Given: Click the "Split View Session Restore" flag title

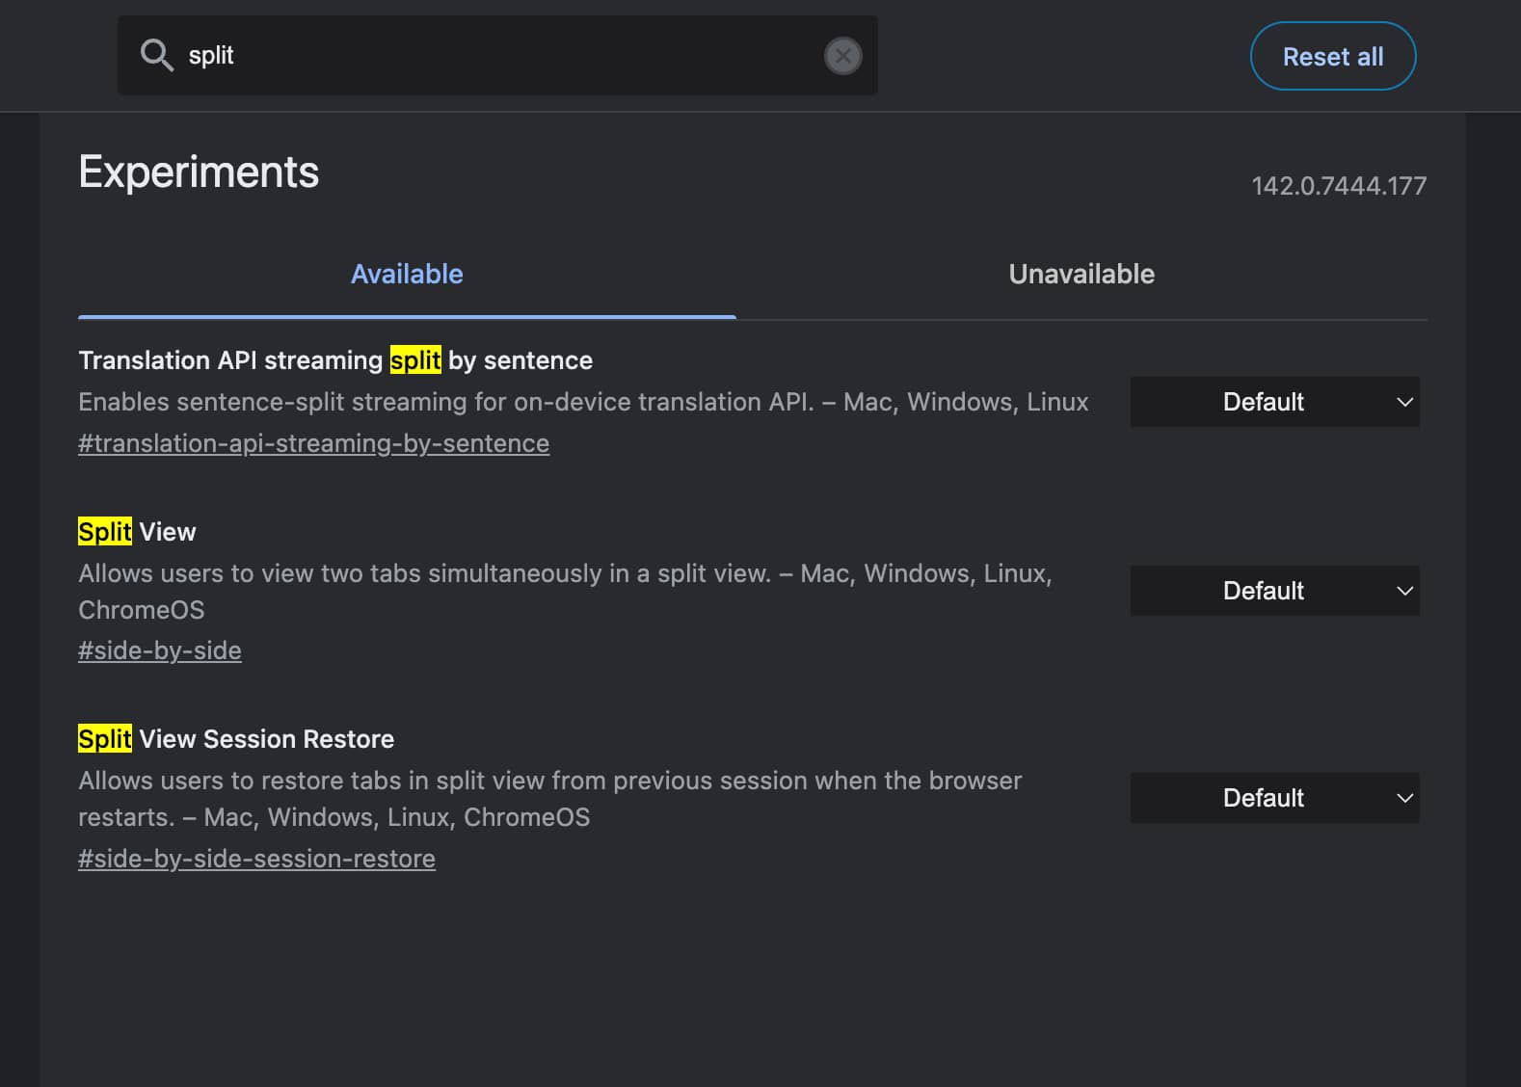Looking at the screenshot, I should click(236, 739).
